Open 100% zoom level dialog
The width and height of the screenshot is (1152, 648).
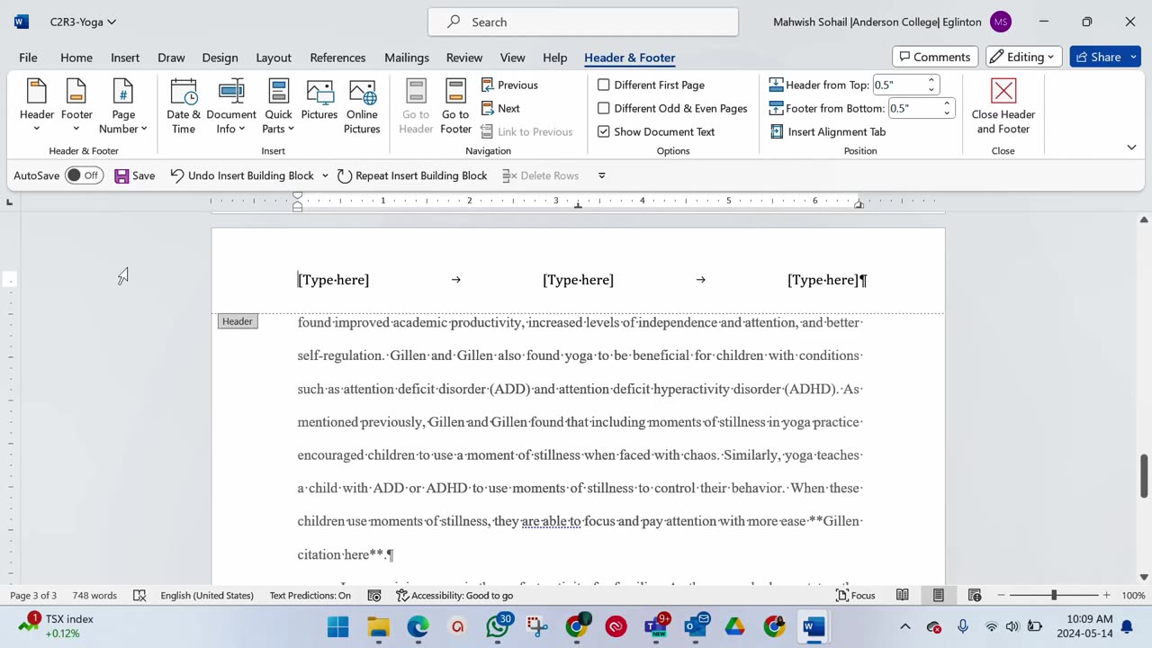point(1133,595)
